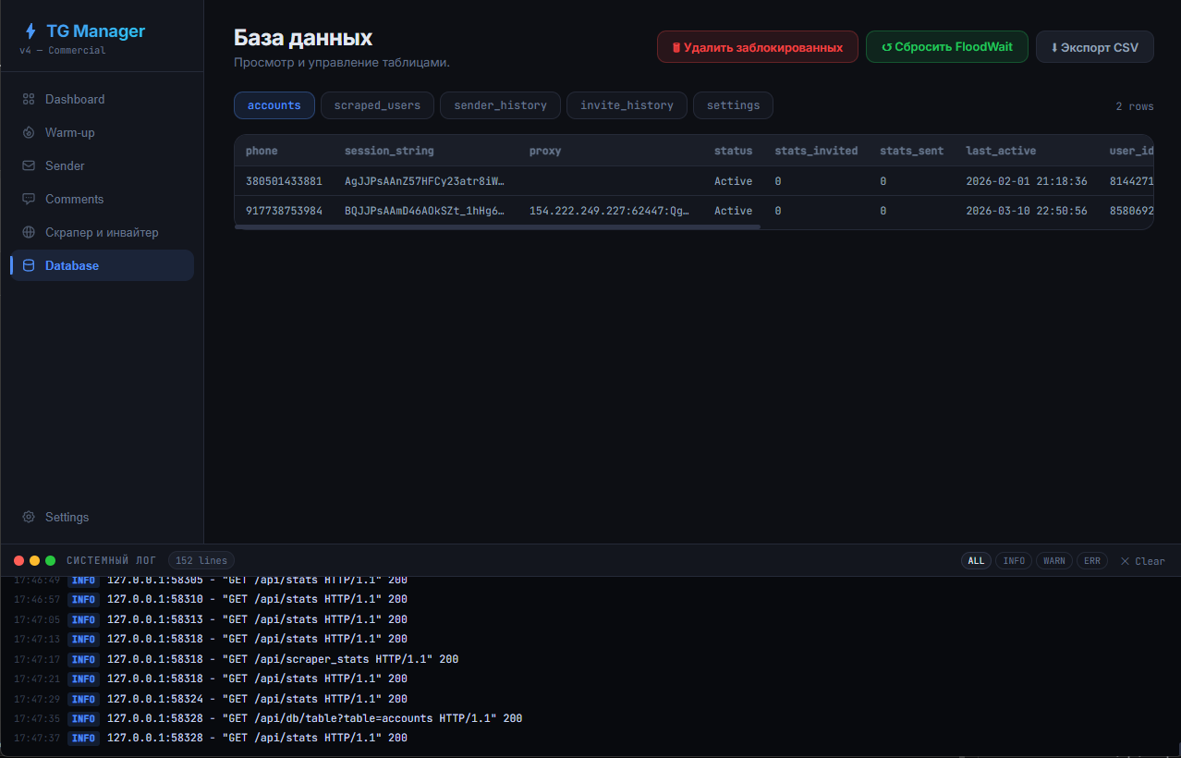Viewport: 1181px width, 758px height.
Task: Click the Сбросить FloodWait button
Action: (x=946, y=47)
